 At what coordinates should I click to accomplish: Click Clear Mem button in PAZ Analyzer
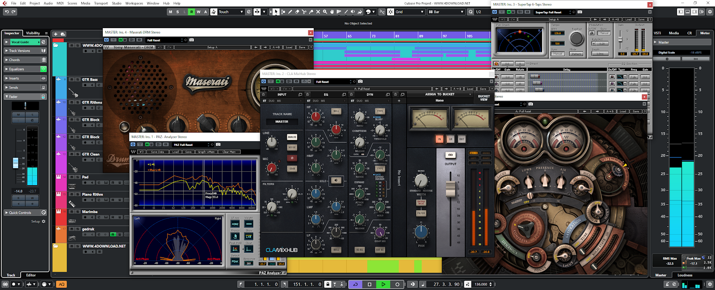(x=229, y=152)
